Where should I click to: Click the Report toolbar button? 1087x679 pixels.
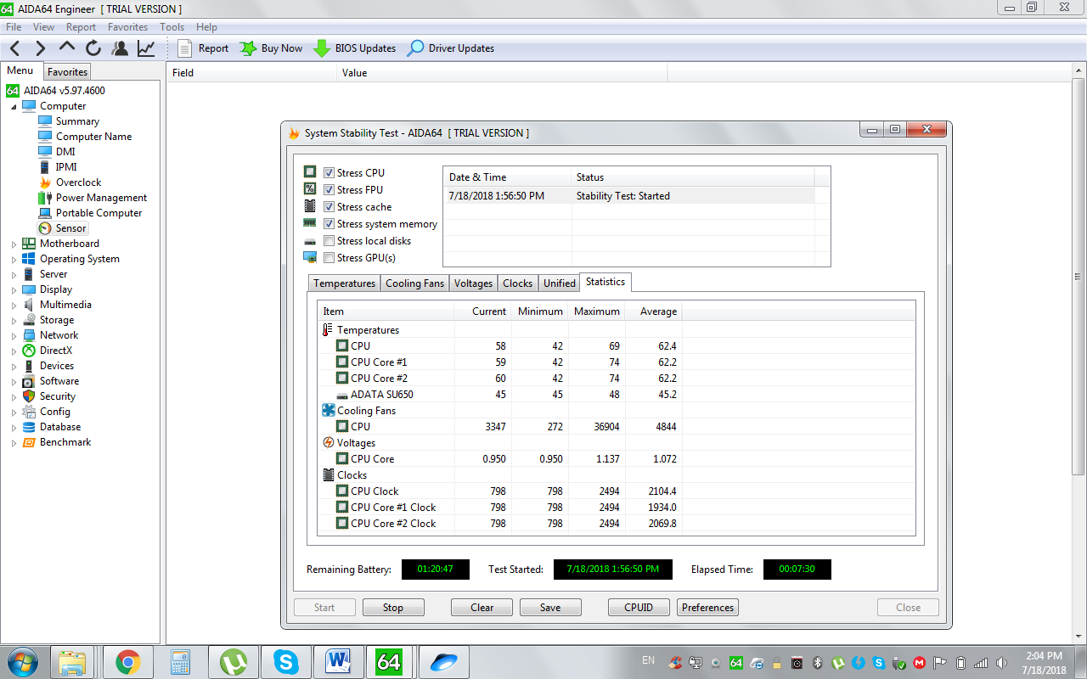(203, 48)
